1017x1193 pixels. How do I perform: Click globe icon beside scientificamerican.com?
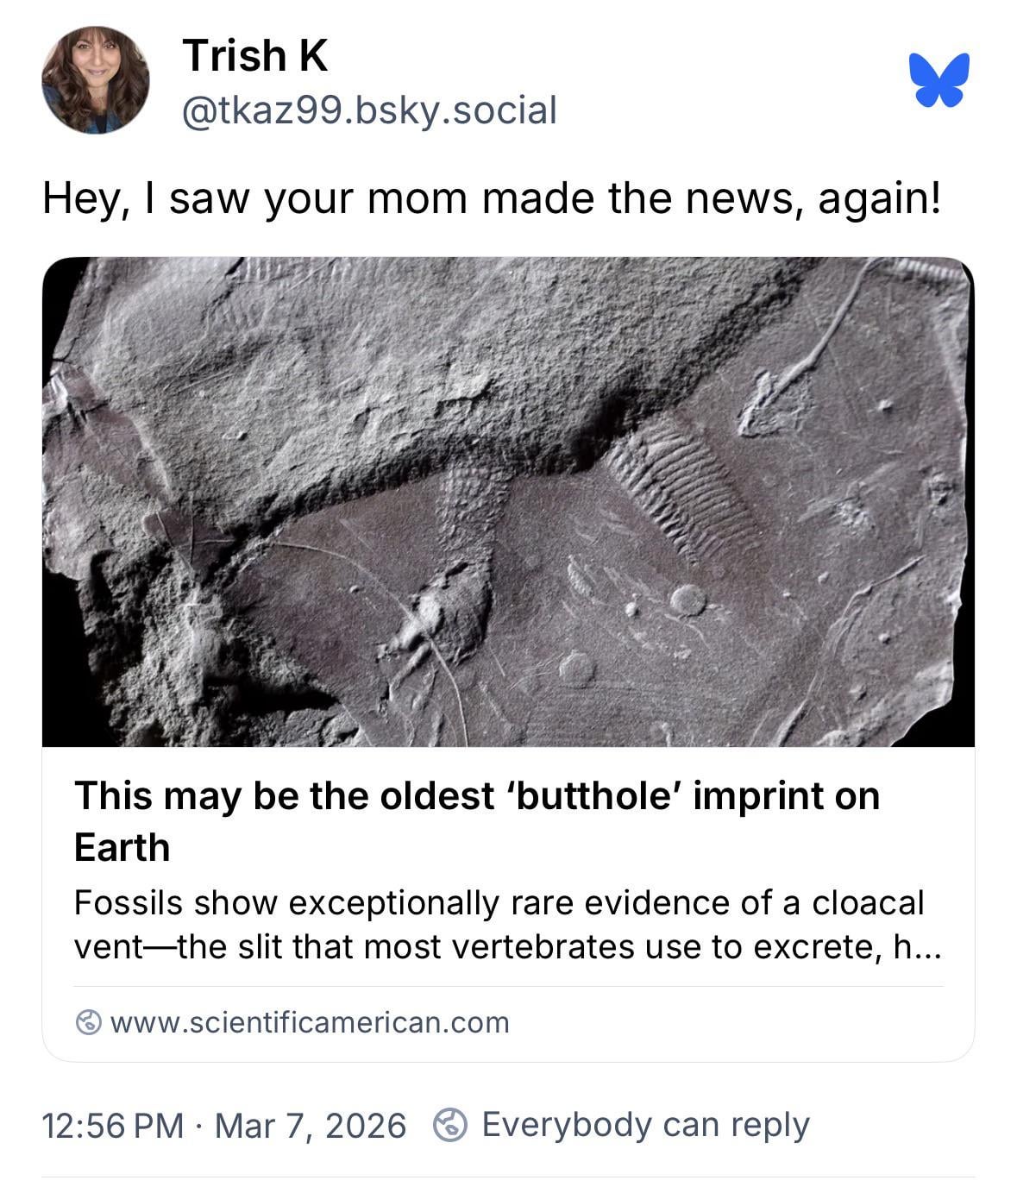(x=88, y=1022)
